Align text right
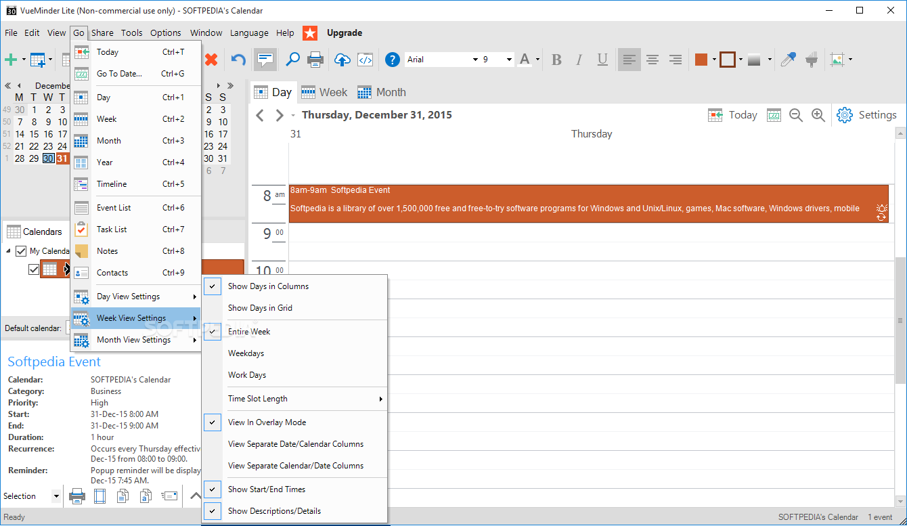907x526 pixels. pyautogui.click(x=675, y=60)
